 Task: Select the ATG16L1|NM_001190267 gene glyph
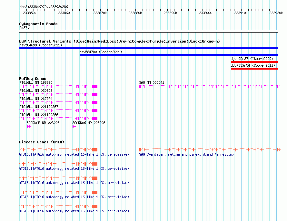tap(58, 110)
